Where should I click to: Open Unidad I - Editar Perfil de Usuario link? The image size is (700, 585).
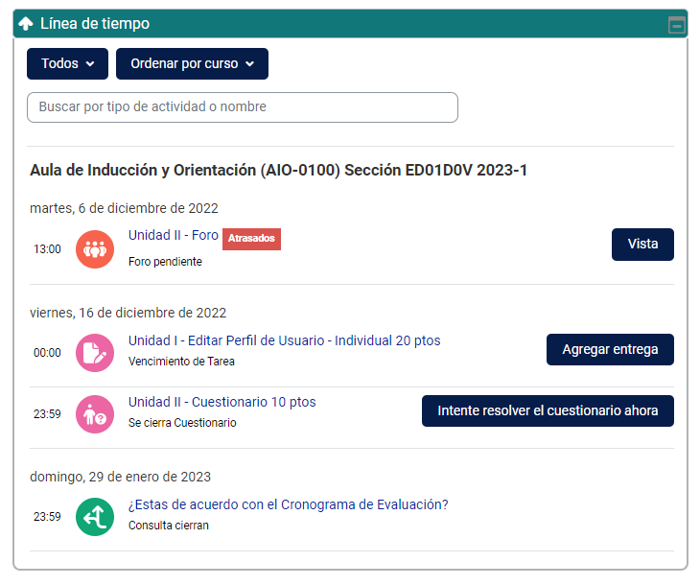(285, 340)
